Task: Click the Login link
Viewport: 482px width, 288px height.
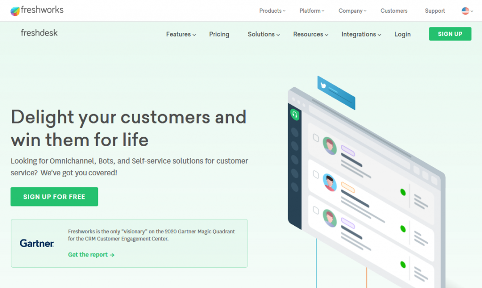Action: [x=402, y=34]
